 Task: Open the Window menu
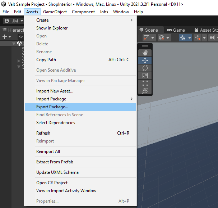[121, 12]
